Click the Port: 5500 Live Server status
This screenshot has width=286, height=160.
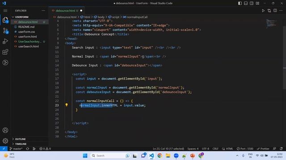click(x=245, y=149)
